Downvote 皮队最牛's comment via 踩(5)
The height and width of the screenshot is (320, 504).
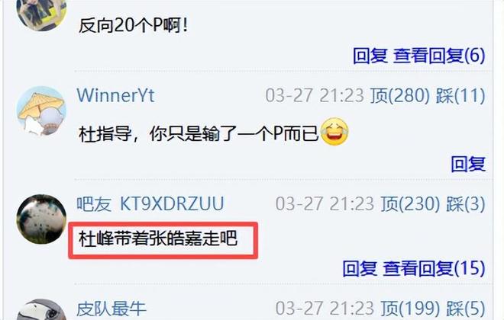coord(465,309)
